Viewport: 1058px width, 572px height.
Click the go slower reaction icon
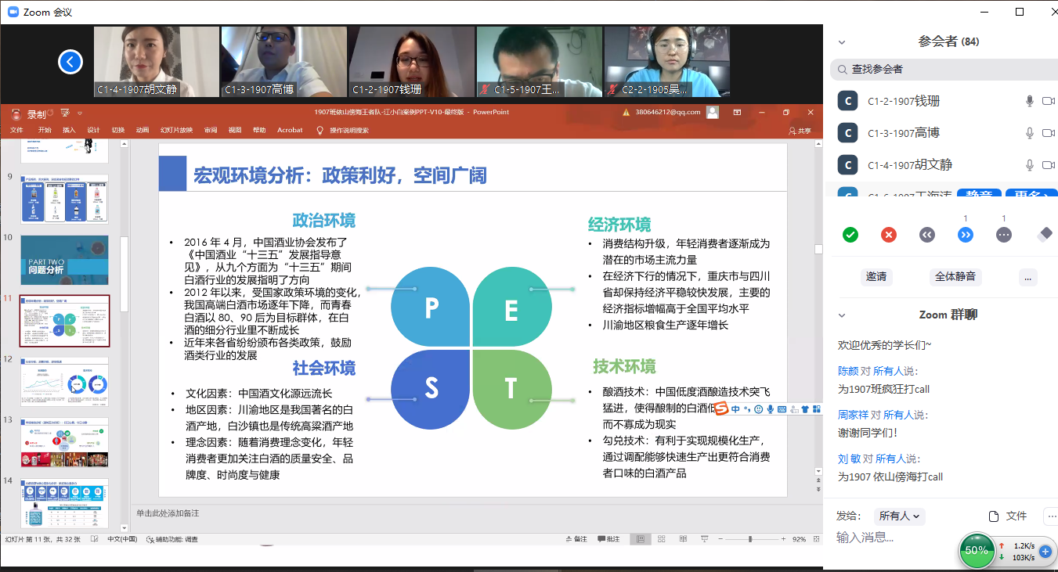[927, 234]
